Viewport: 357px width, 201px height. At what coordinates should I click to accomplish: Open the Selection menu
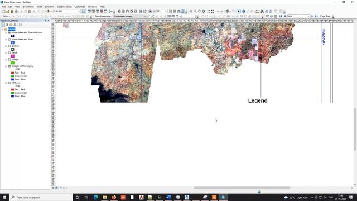[50, 7]
